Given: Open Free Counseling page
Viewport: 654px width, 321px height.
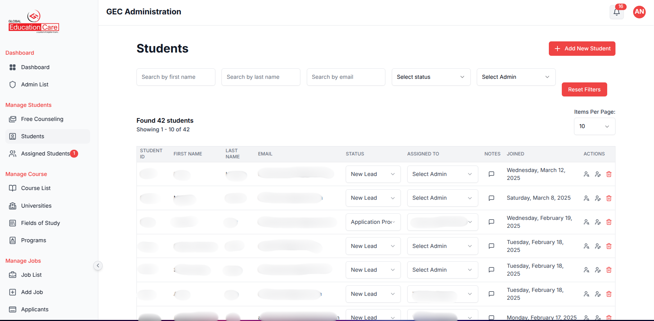Looking at the screenshot, I should click(48, 119).
